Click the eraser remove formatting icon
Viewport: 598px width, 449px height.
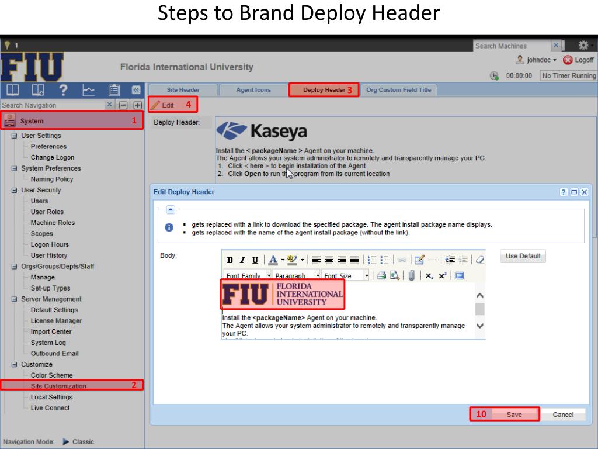(x=480, y=260)
